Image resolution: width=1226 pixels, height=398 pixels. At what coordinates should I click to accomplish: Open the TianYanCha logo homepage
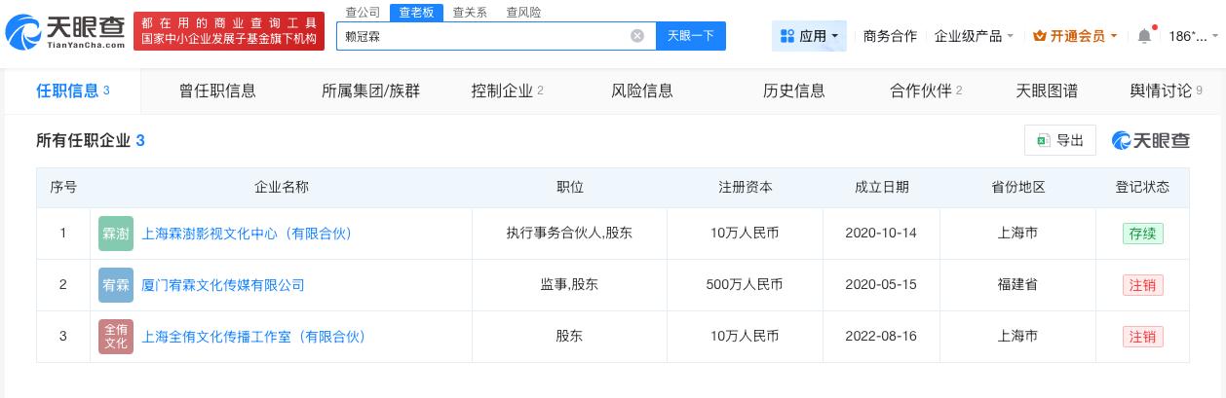tap(65, 32)
